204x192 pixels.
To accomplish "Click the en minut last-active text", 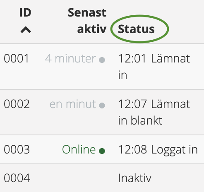I will coord(73,104).
